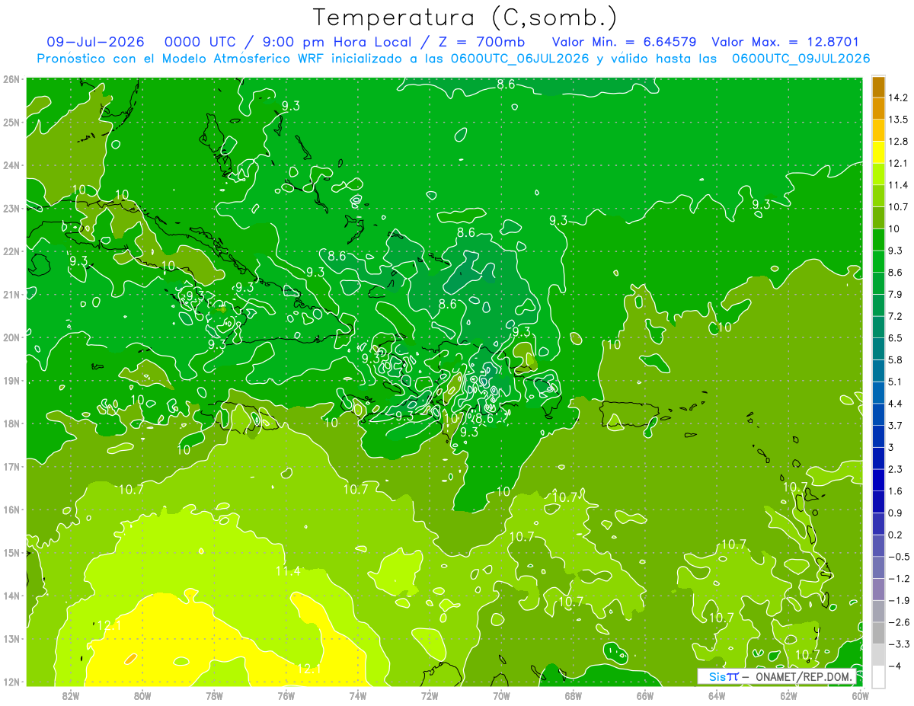Viewport: 914px width, 706px height.
Task: Click the 0600UTC_09JUL2026 valid-until timestamp
Action: 801,59
